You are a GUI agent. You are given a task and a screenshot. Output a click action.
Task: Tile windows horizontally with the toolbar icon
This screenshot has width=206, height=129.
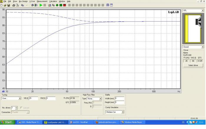(108, 5)
